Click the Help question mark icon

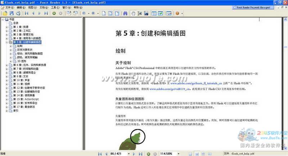point(177,13)
